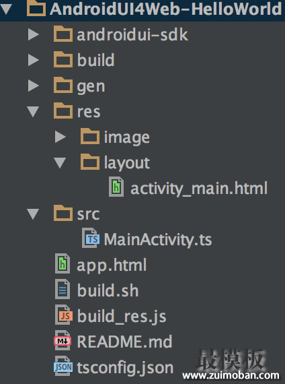This screenshot has height=384, width=285.
Task: Collapse the AndroidUI4Web-HelloWorld project root arrow
Action: (x=6, y=9)
